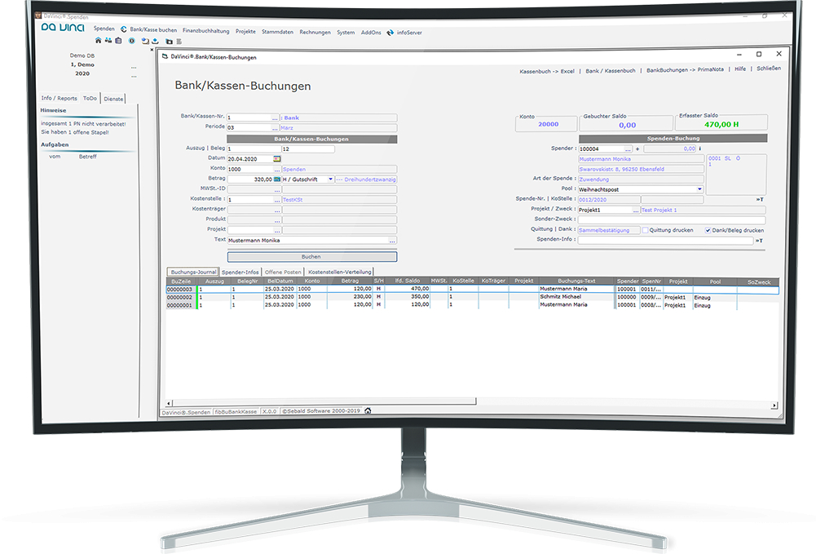Image resolution: width=816 pixels, height=554 pixels.
Task: Click Kassenbuch -> Excel link
Action: pos(546,71)
